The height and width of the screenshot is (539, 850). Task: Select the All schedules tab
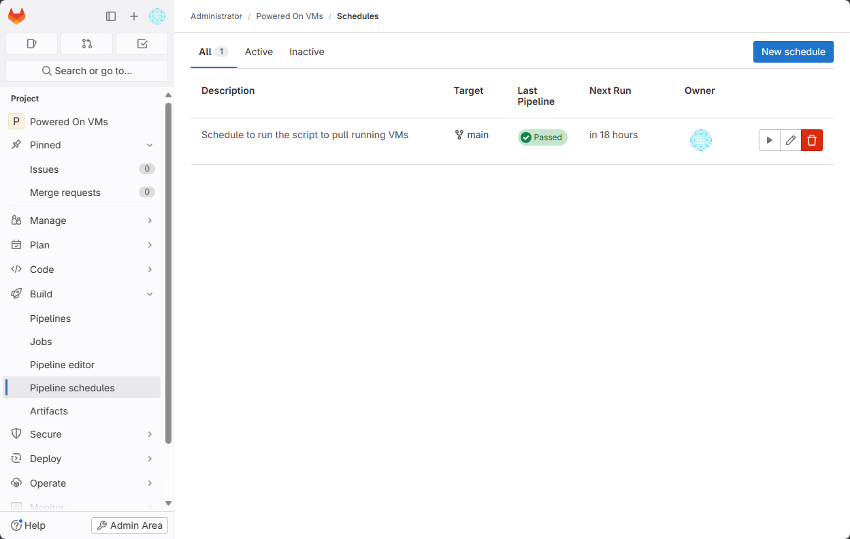coord(214,52)
